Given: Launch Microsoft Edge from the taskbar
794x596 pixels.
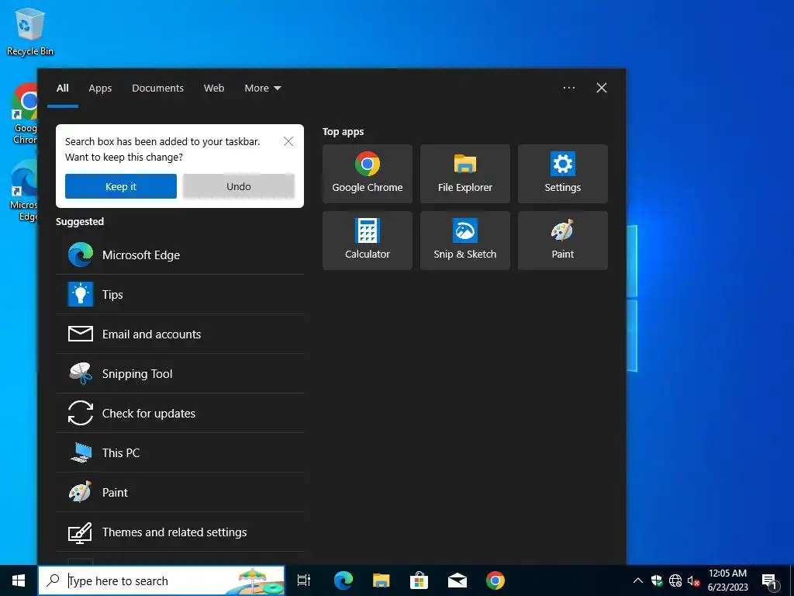Looking at the screenshot, I should click(343, 580).
